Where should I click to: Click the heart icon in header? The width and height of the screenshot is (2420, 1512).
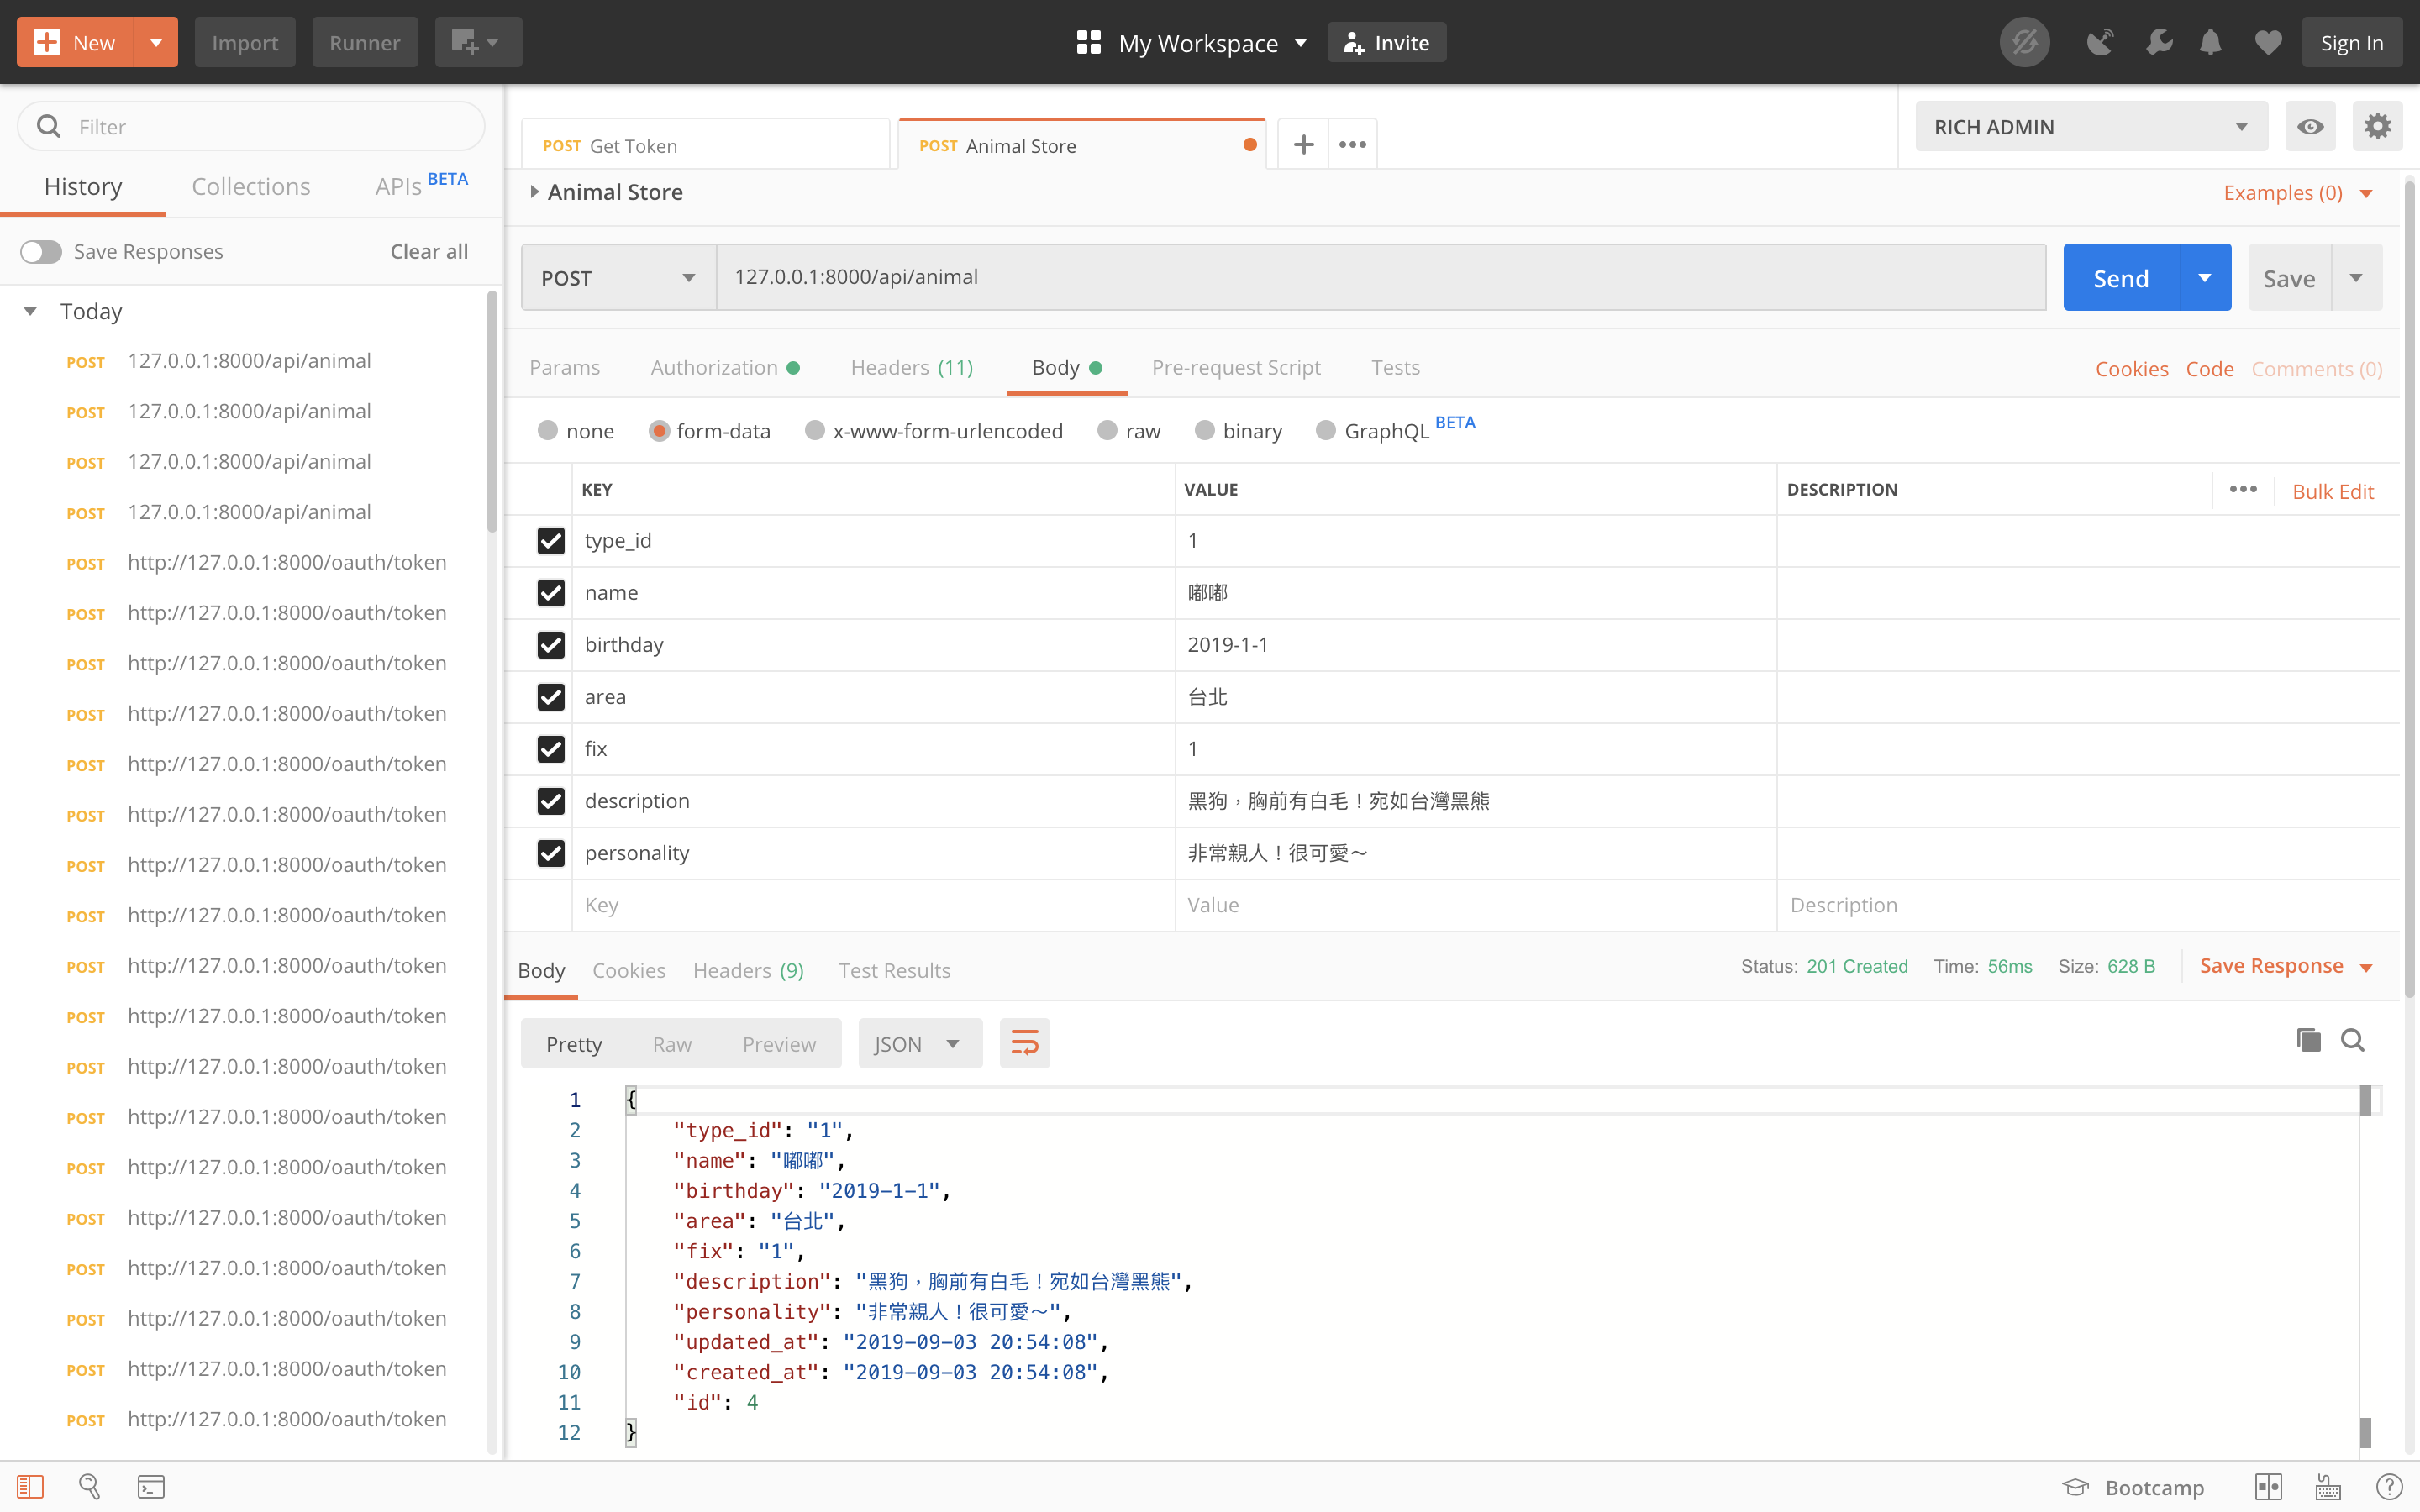[2268, 42]
